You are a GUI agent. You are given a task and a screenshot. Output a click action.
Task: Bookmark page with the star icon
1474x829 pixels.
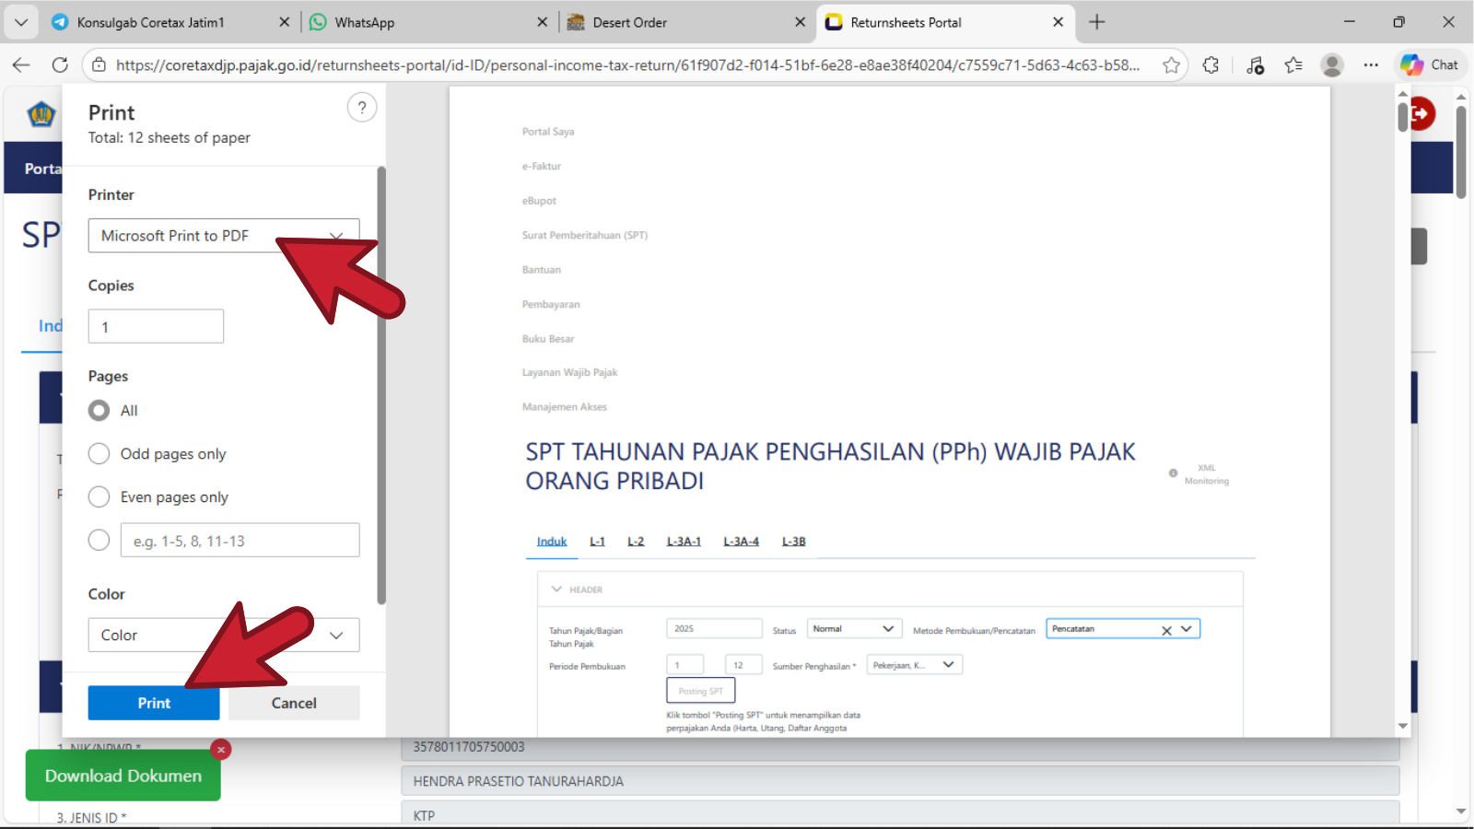1171,65
